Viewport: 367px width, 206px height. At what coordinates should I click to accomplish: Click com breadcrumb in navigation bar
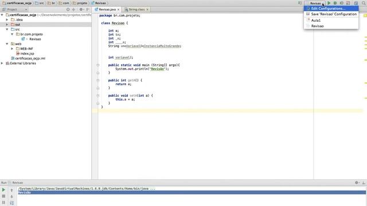click(64, 3)
